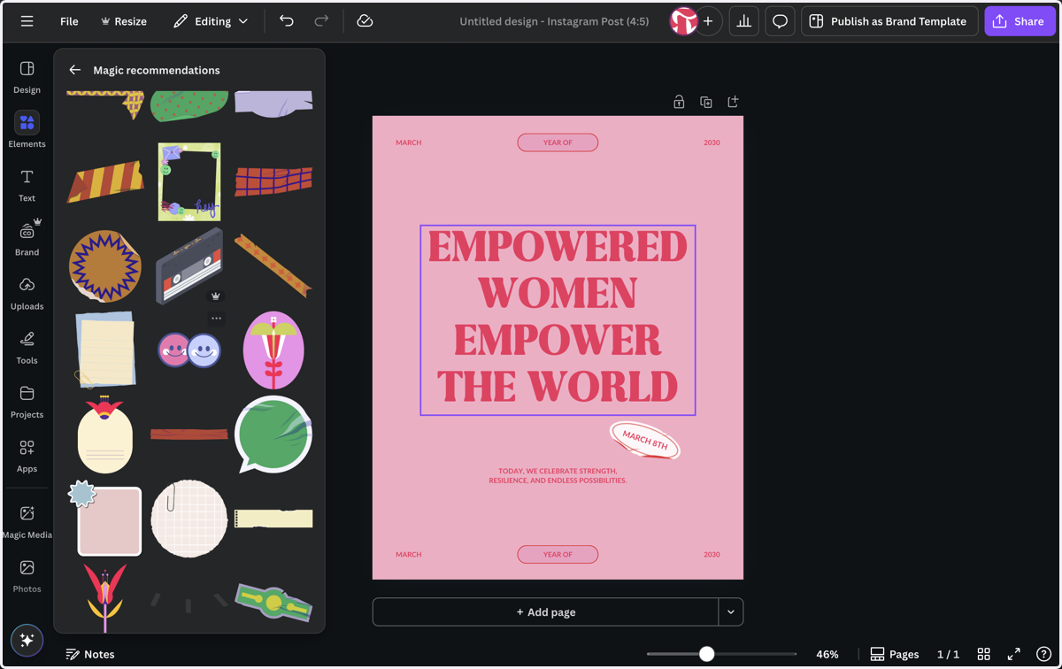
Task: Select the cassette tape element
Action: tap(189, 265)
